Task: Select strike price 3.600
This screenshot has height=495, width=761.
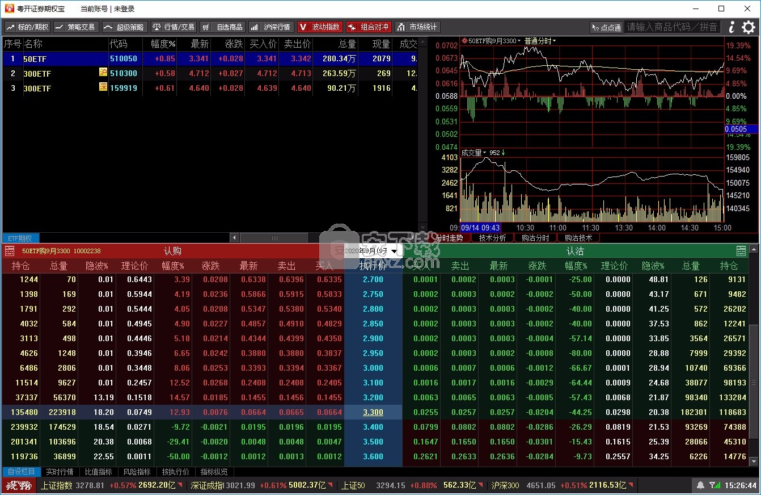Action: [373, 456]
